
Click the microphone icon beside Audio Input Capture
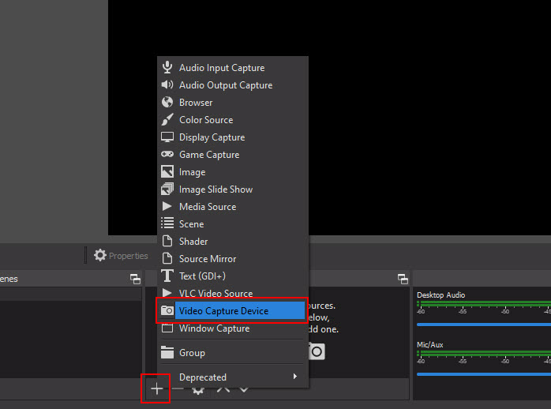(167, 67)
